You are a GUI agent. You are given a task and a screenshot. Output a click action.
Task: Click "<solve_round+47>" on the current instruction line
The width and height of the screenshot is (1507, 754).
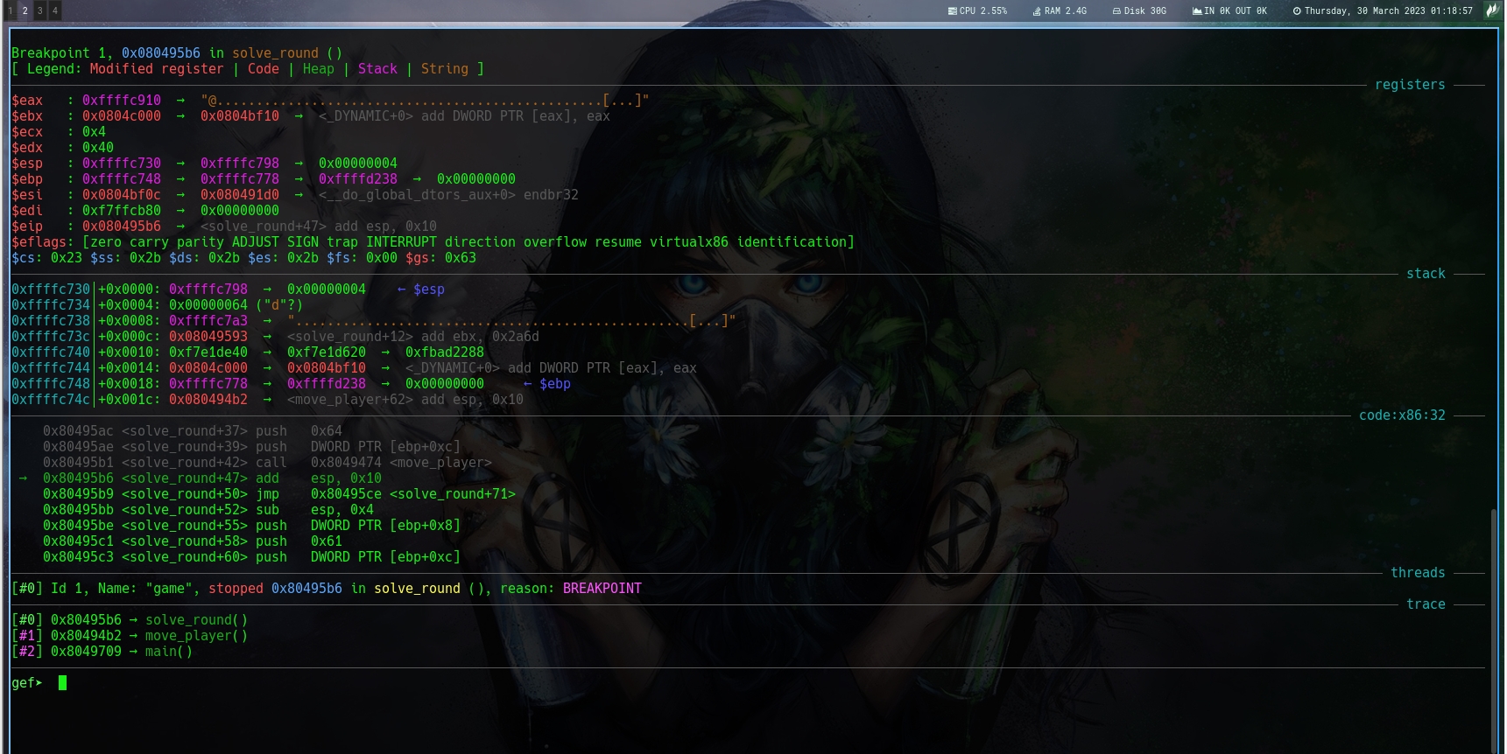tap(185, 478)
